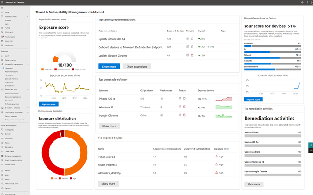The height and width of the screenshot is (195, 313).
Task: Click the Explorer icon
Action: pos(2,134)
